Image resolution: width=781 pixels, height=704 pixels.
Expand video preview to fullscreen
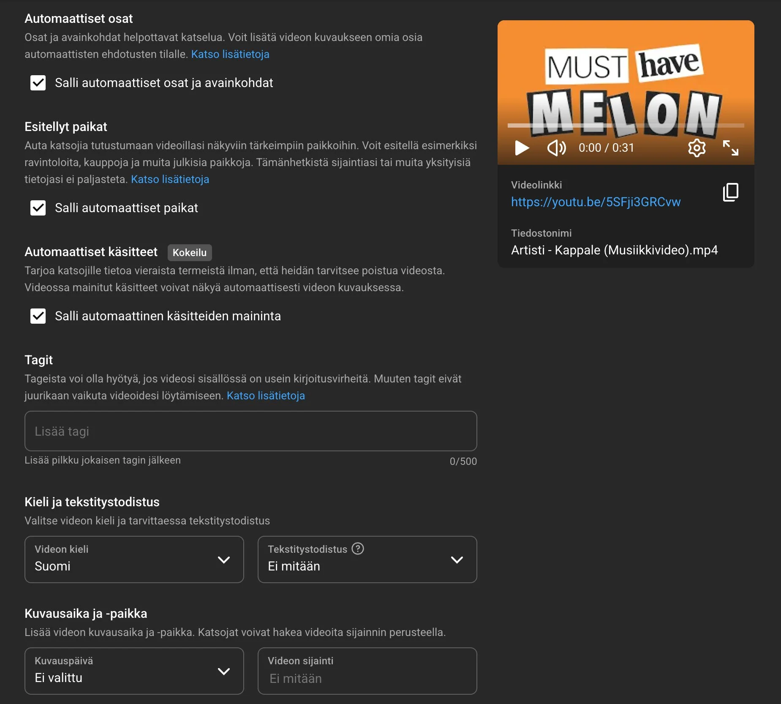tap(730, 148)
